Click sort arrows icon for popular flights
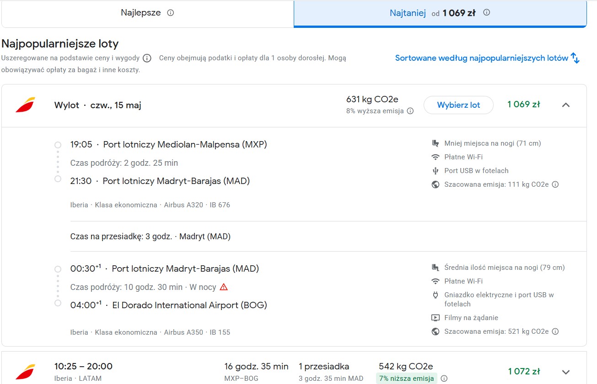Viewport: 597px width, 384px height. 575,58
